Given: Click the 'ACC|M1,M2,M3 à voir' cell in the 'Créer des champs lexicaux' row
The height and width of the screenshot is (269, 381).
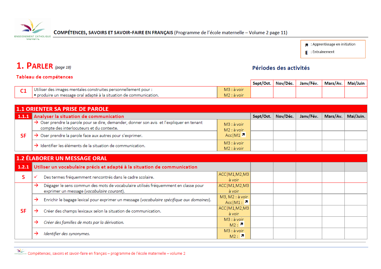Looking at the screenshot, I should tap(234, 211).
